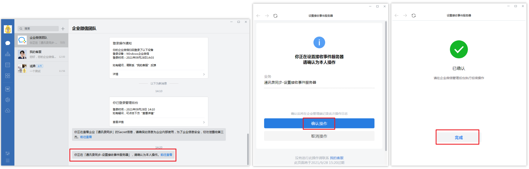Click the 登录操作通知 card title
529x169 pixels.
(x=122, y=43)
